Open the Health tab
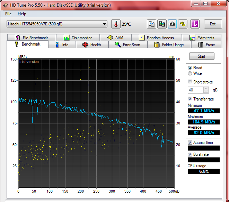The height and width of the screenshot is (202, 229). pos(92,45)
